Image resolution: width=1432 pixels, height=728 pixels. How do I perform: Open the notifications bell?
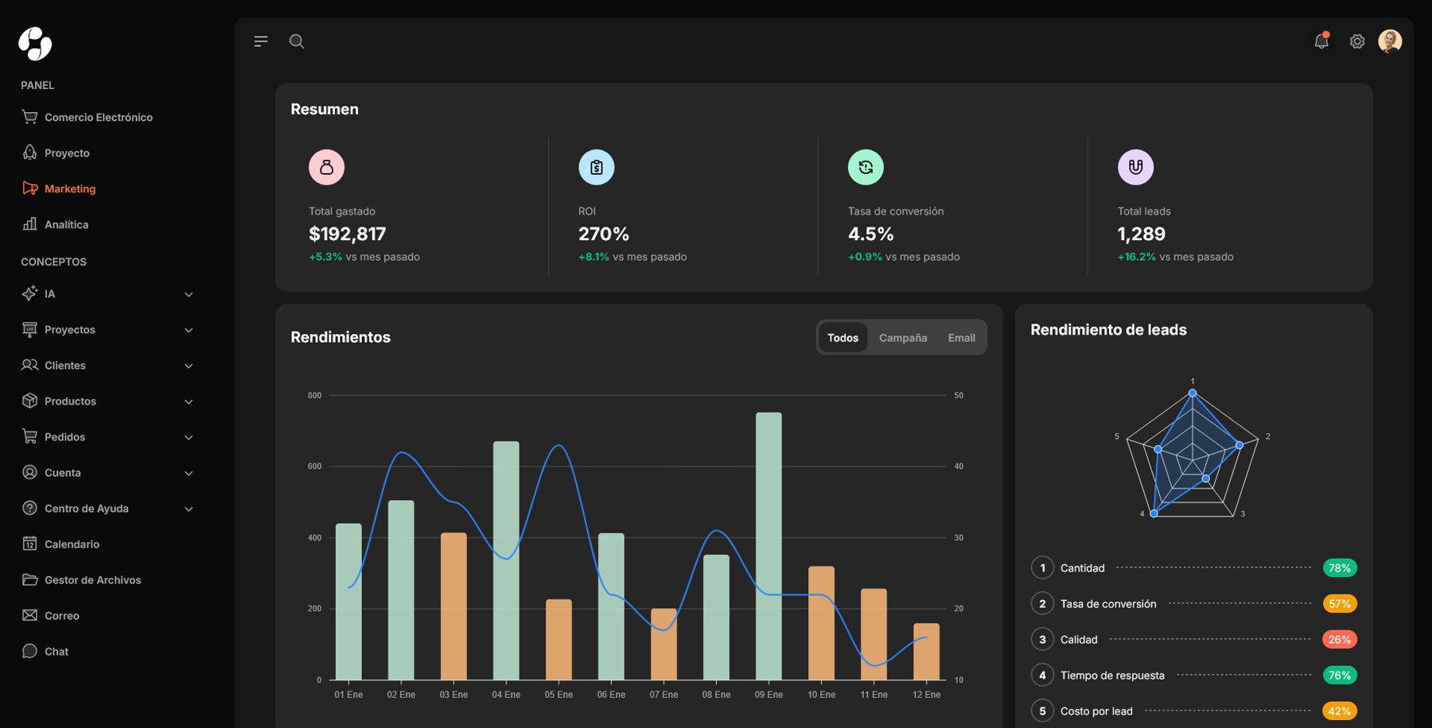[1321, 41]
